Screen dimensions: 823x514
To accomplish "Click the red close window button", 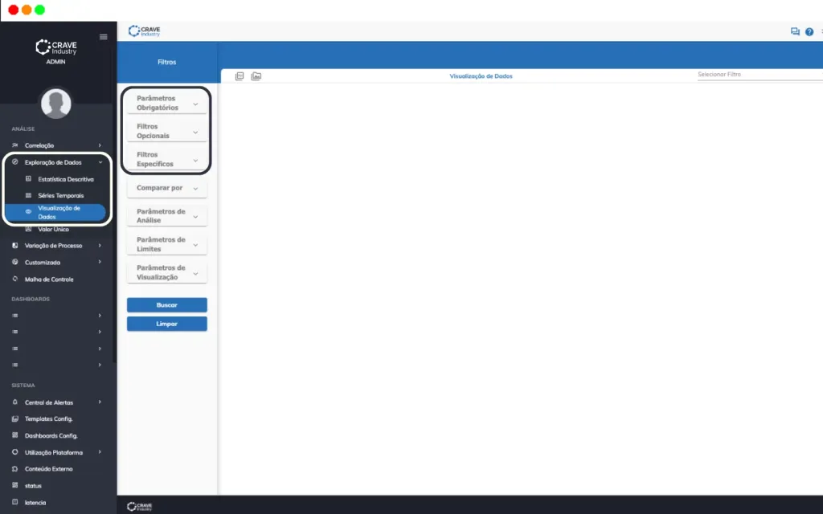I will click(x=14, y=10).
